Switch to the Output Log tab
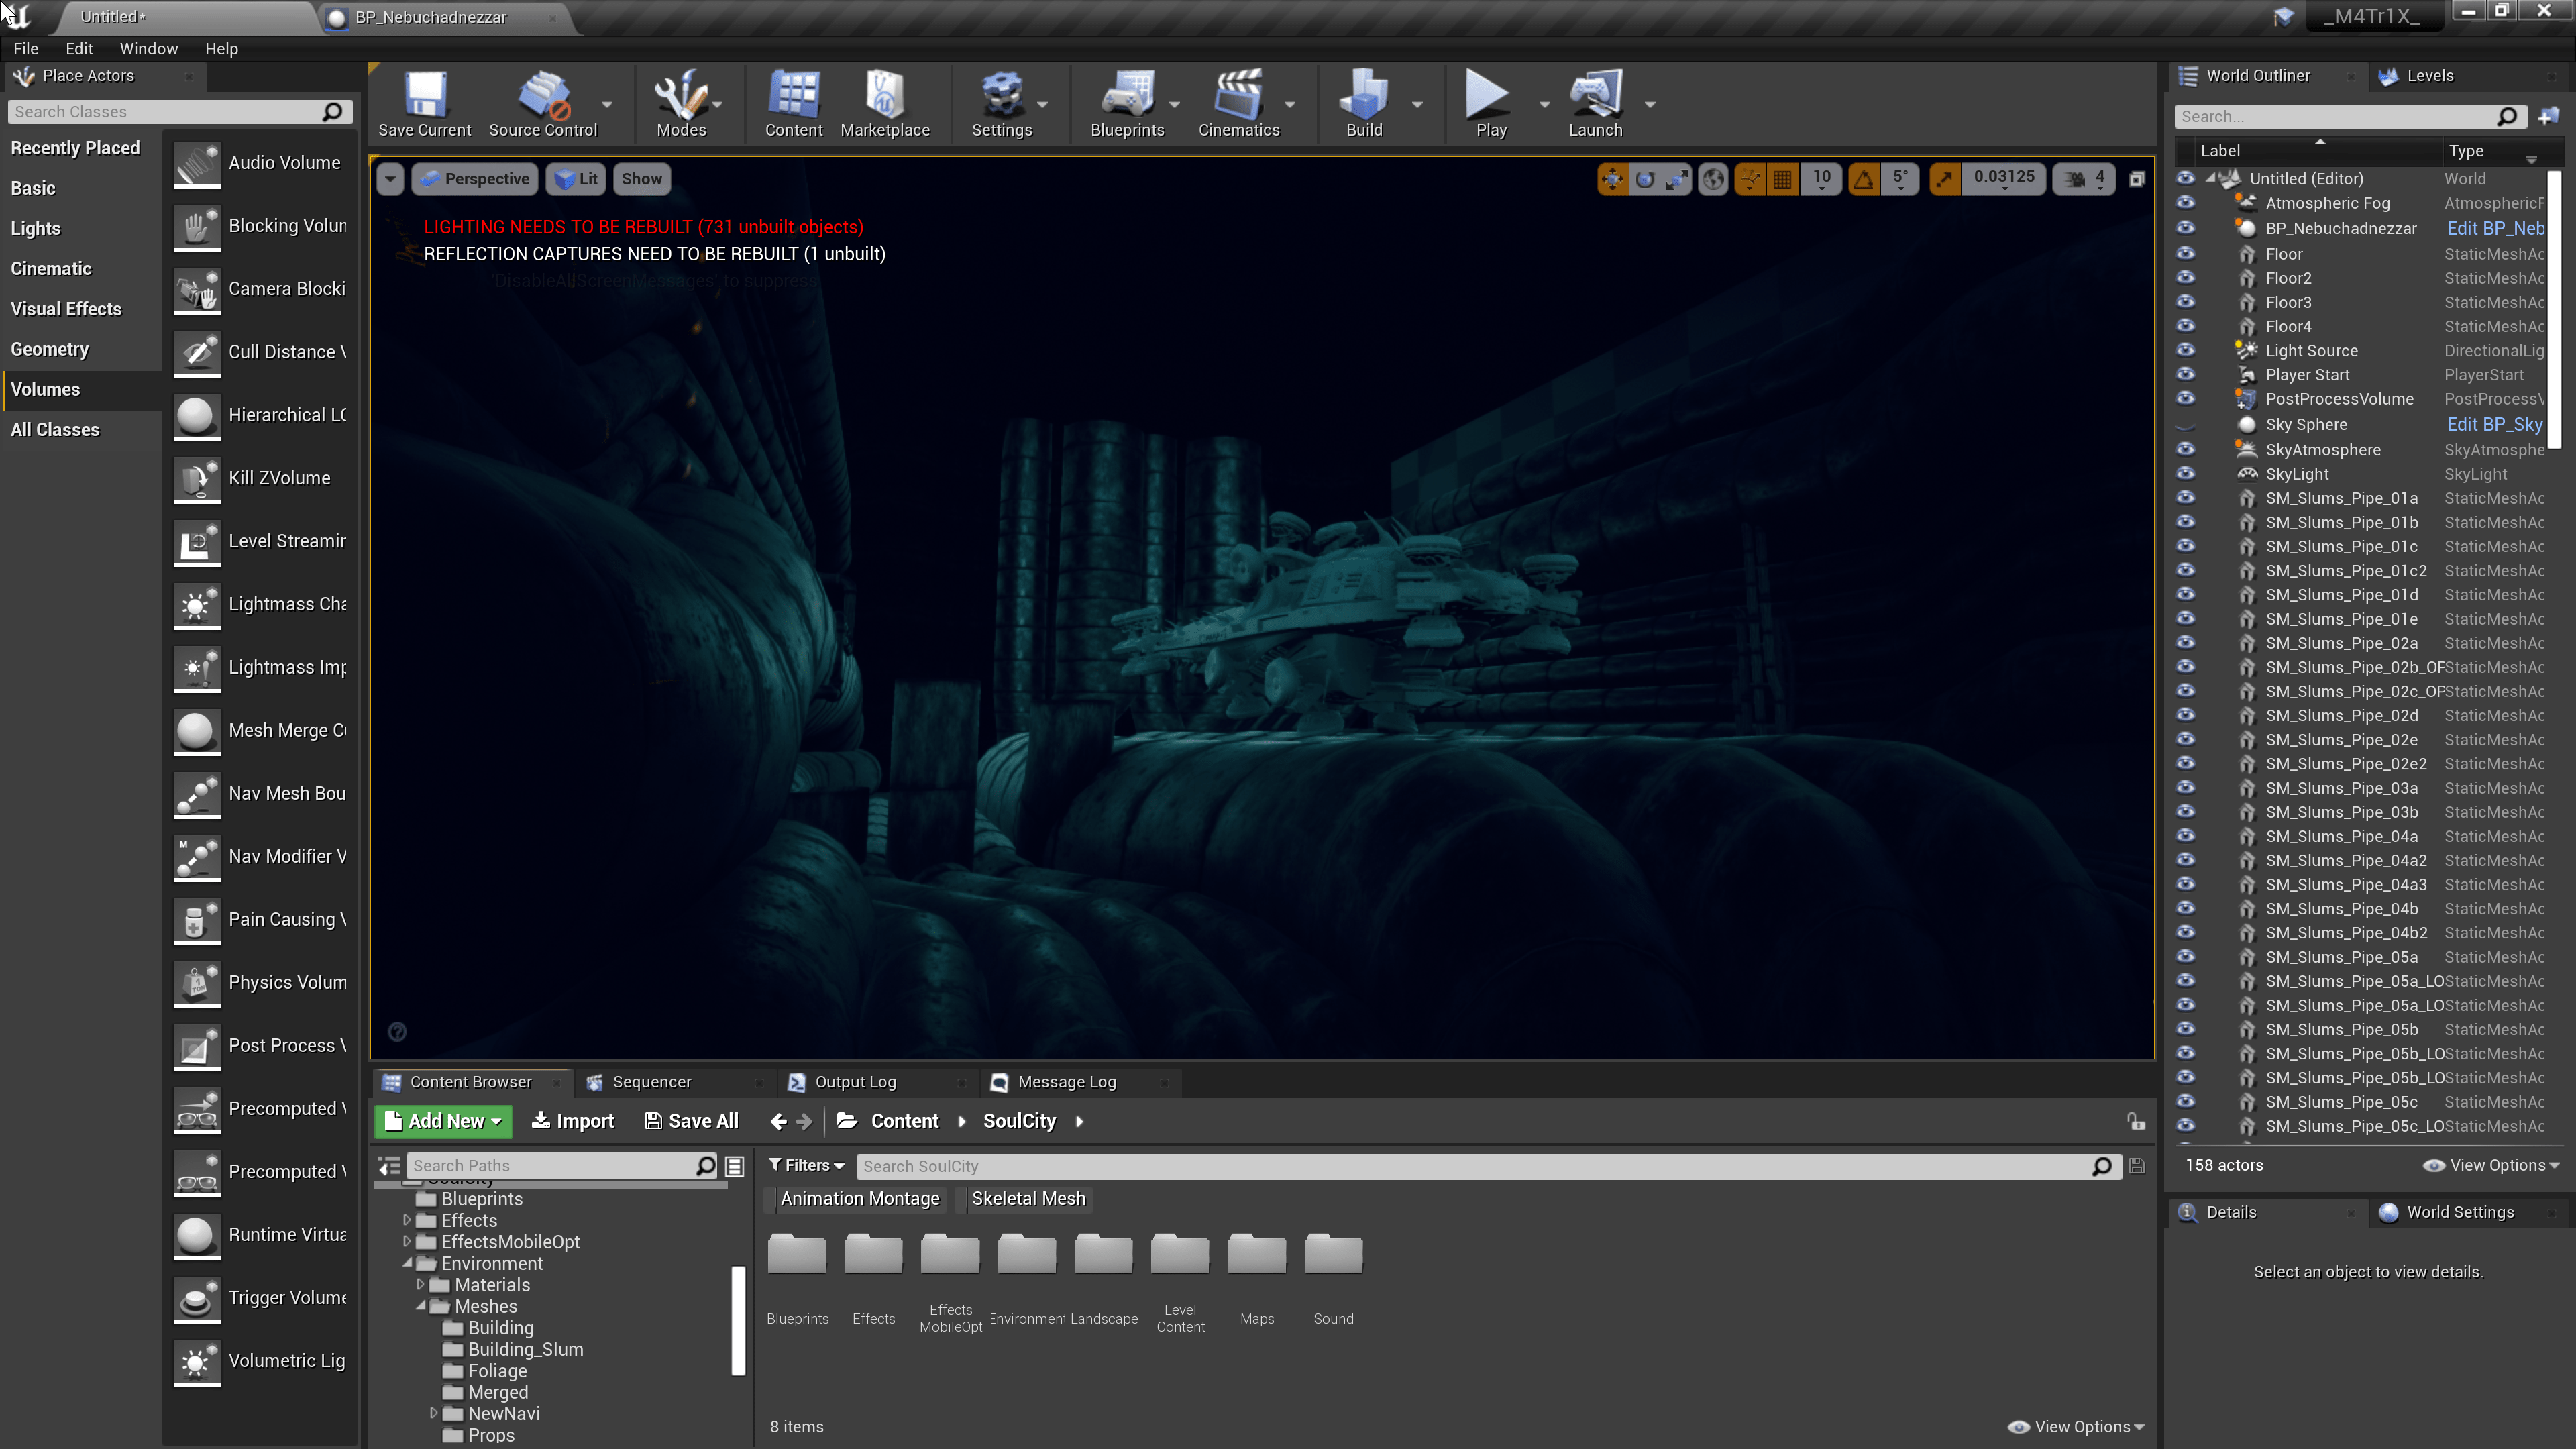The height and width of the screenshot is (1449, 2576). point(855,1082)
